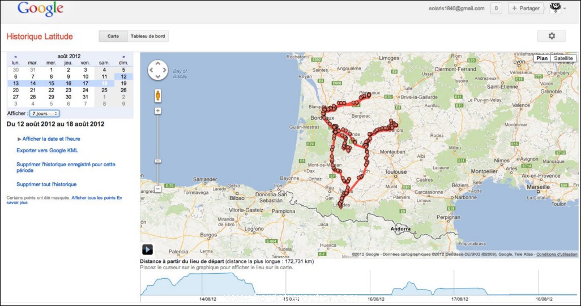Open the Afficher 7 jours dropdown
The image size is (581, 306).
point(45,114)
